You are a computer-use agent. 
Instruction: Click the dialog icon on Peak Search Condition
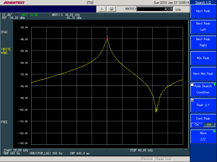192,85
